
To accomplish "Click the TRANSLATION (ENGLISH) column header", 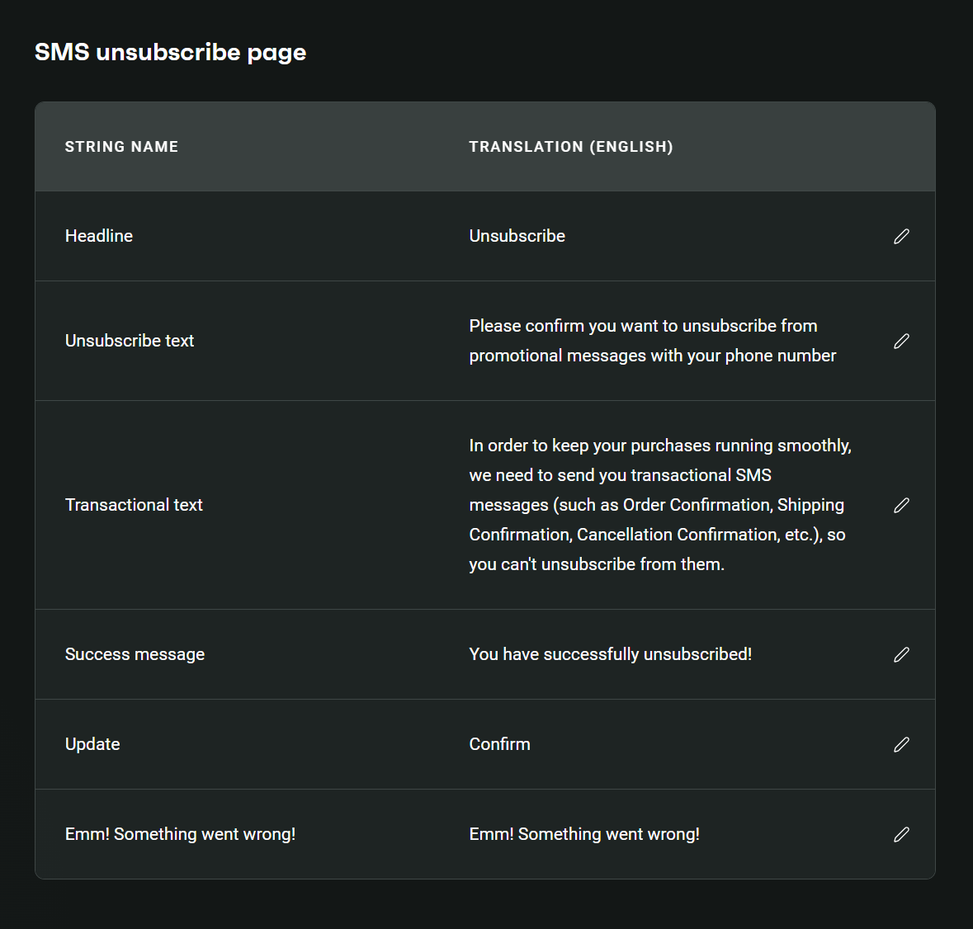I will click(571, 147).
